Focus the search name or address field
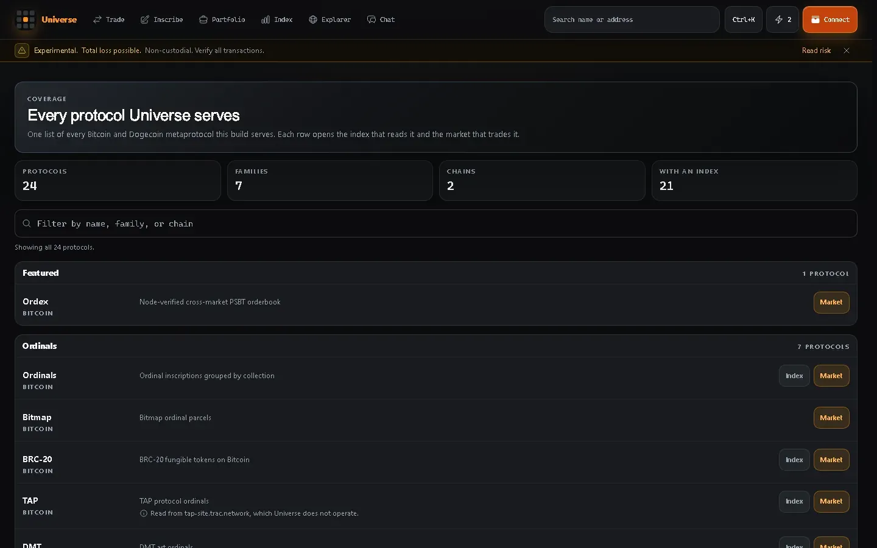Image resolution: width=877 pixels, height=548 pixels. pyautogui.click(x=632, y=19)
